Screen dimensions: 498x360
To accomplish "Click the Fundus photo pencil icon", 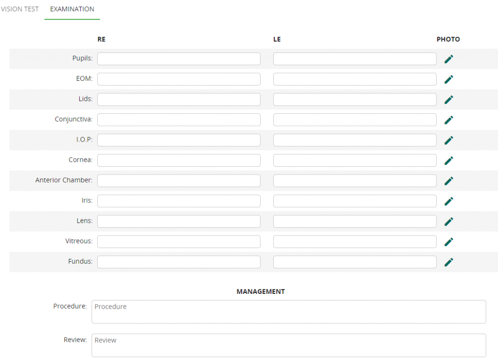I will (x=449, y=262).
